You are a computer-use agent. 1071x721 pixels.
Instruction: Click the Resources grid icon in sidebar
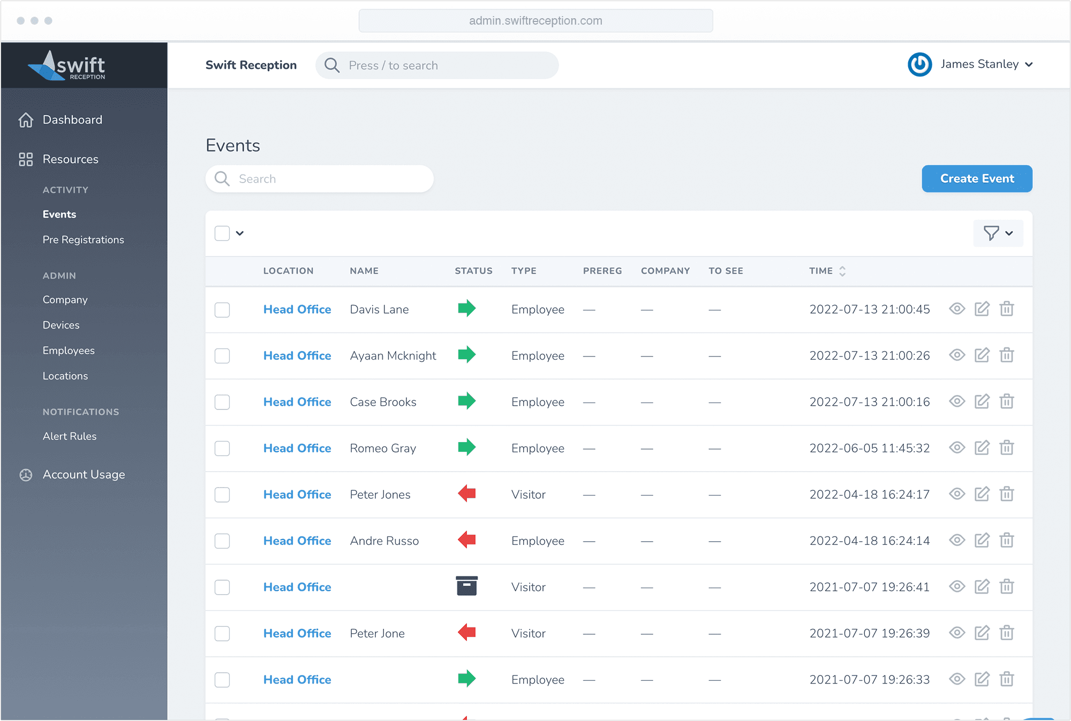[x=26, y=159]
